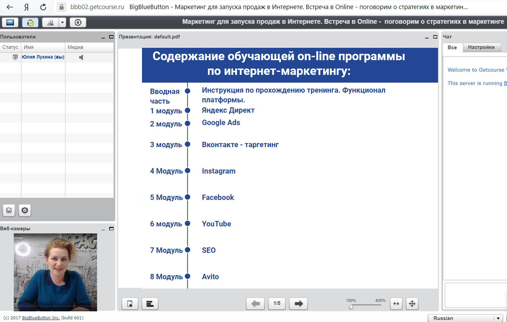Click 'Avito' on the slide

click(210, 277)
